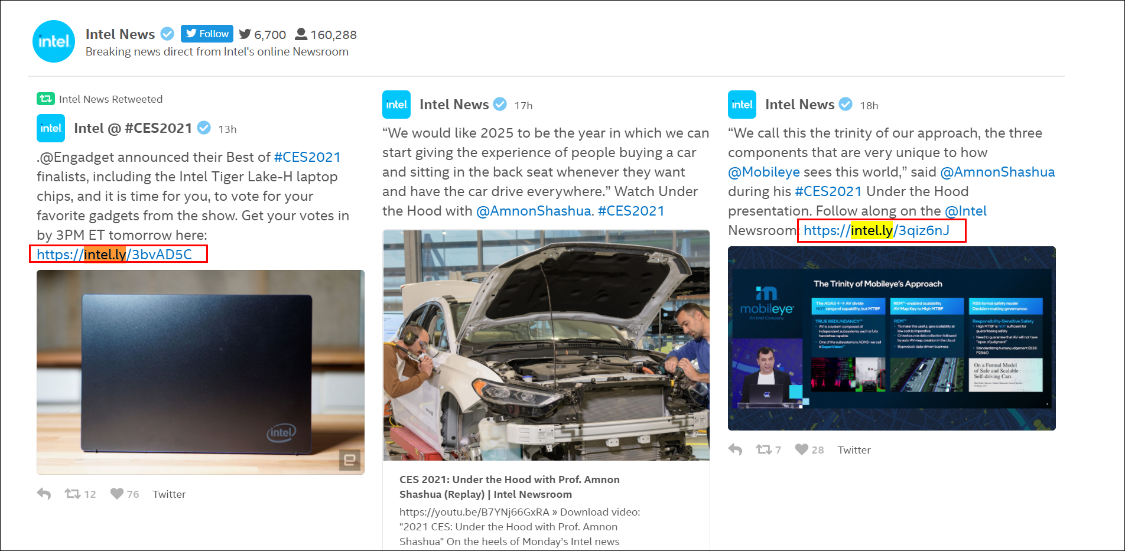Click verified badge next to Intel @ #CES2021
1125x551 pixels.
point(204,128)
